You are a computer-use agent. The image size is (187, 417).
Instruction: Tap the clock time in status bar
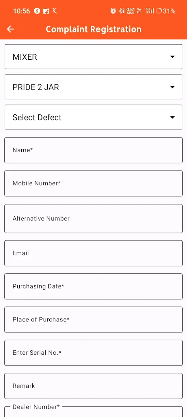point(22,11)
